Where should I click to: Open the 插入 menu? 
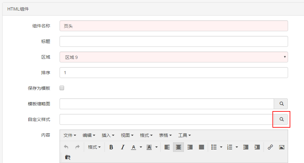coord(108,135)
